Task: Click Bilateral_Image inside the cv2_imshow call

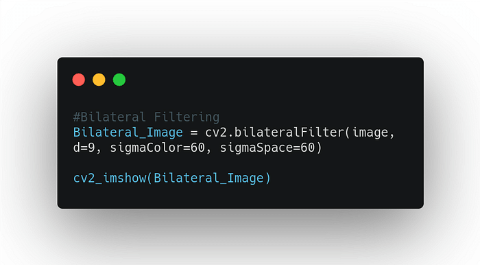Action: (208, 178)
